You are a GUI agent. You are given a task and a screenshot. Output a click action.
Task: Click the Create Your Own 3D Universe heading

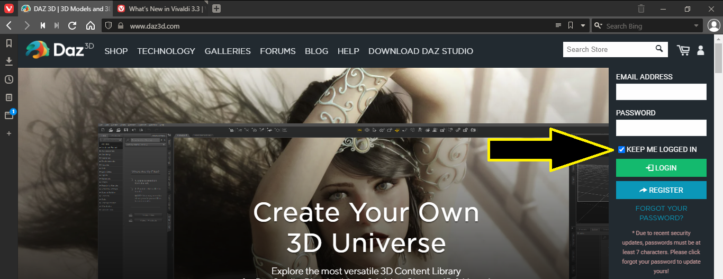(366, 228)
